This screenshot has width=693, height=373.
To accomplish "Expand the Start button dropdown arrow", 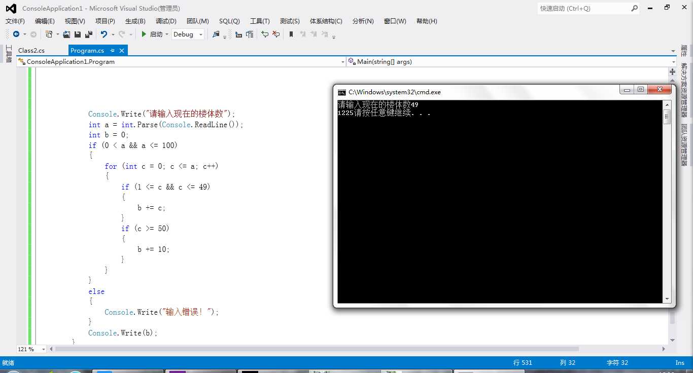I will (167, 34).
